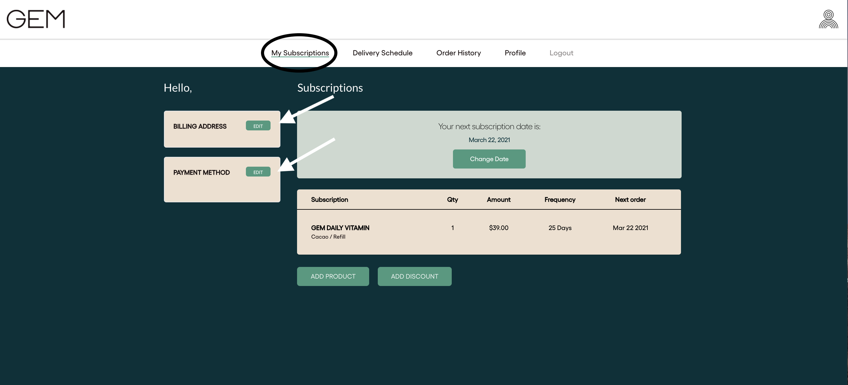848x385 pixels.
Task: Switch to Delivery Schedule tab
Action: click(382, 53)
